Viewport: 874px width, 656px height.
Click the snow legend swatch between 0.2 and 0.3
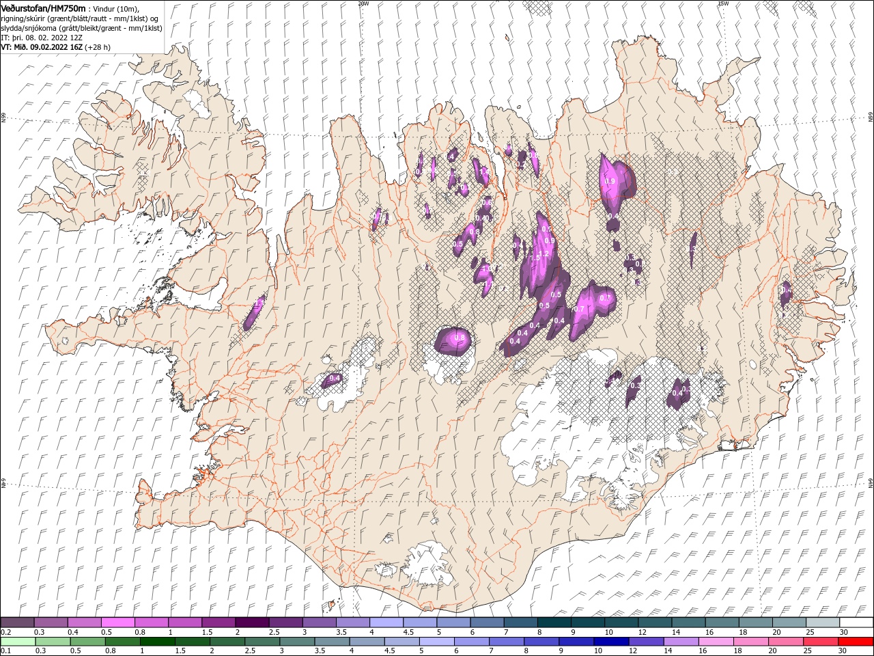[x=18, y=622]
